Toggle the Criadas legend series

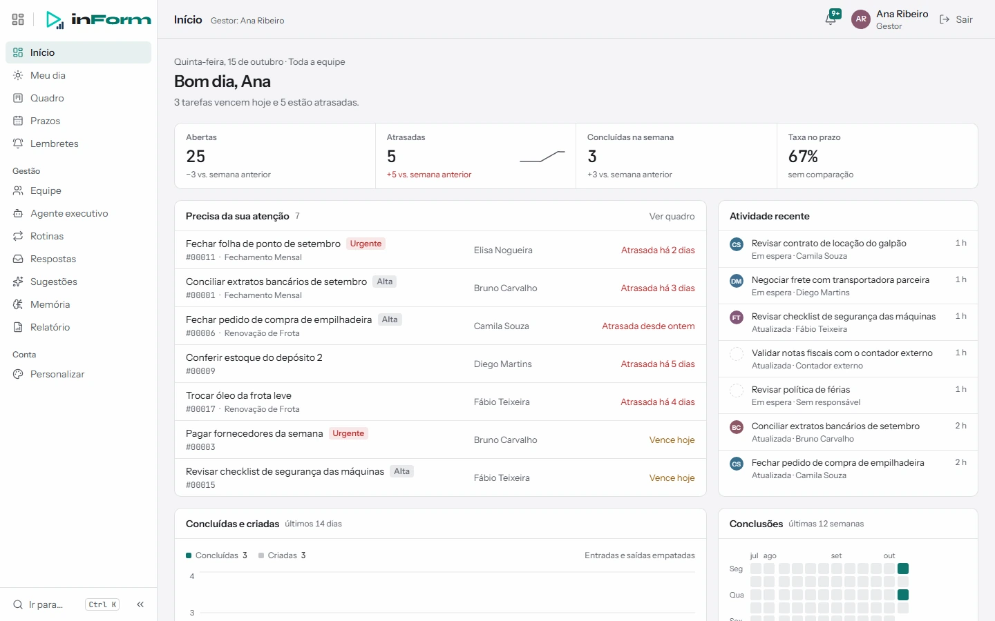pos(282,555)
